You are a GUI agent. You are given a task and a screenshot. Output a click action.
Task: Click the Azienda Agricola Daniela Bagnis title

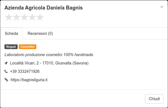43,8
